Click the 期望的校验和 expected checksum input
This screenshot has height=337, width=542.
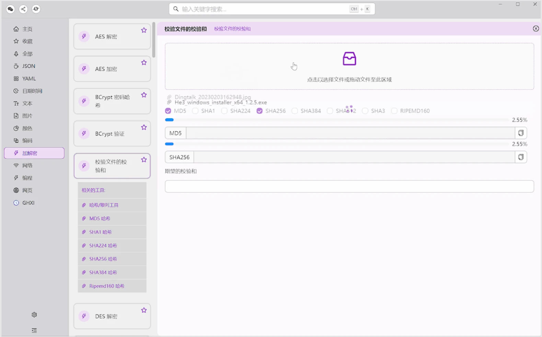[x=349, y=186]
